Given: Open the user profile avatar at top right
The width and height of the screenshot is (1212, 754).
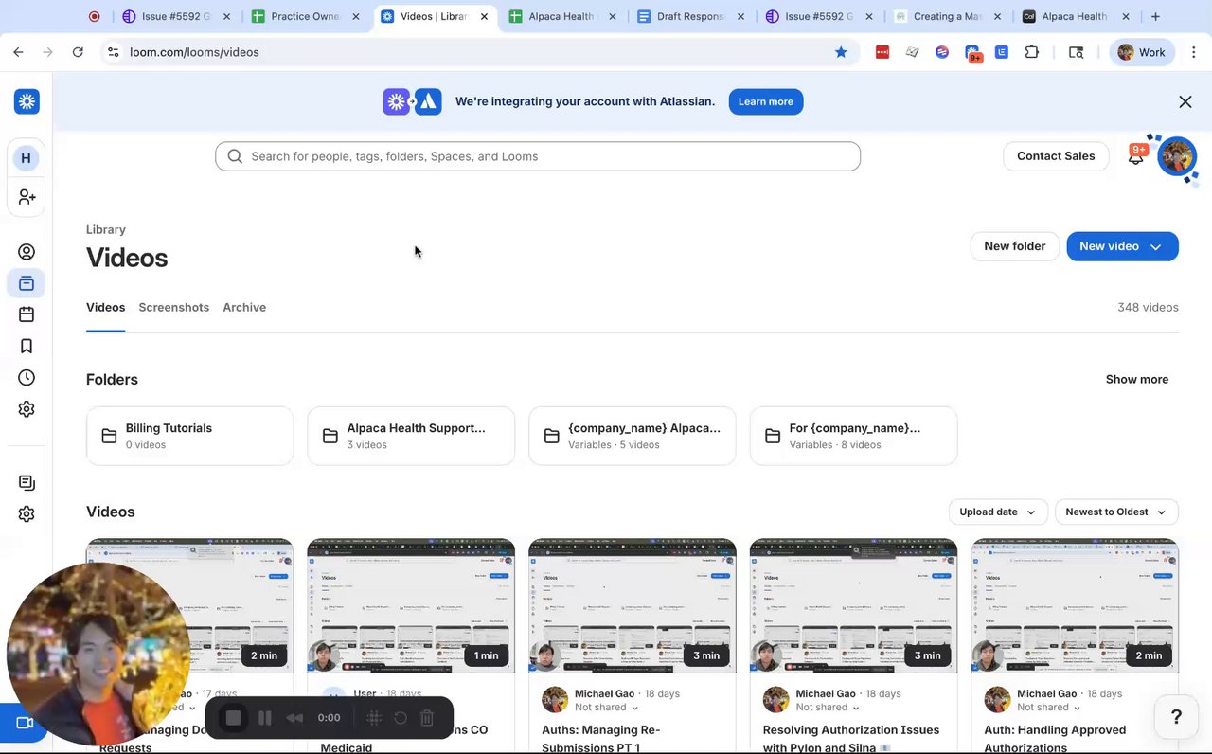Looking at the screenshot, I should click(x=1177, y=156).
